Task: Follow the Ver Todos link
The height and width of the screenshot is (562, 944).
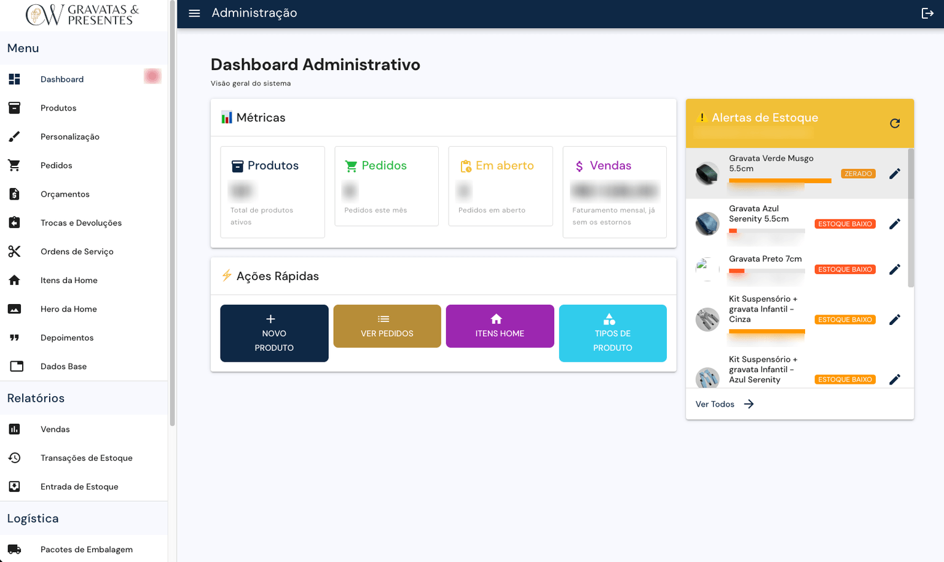Action: (725, 404)
